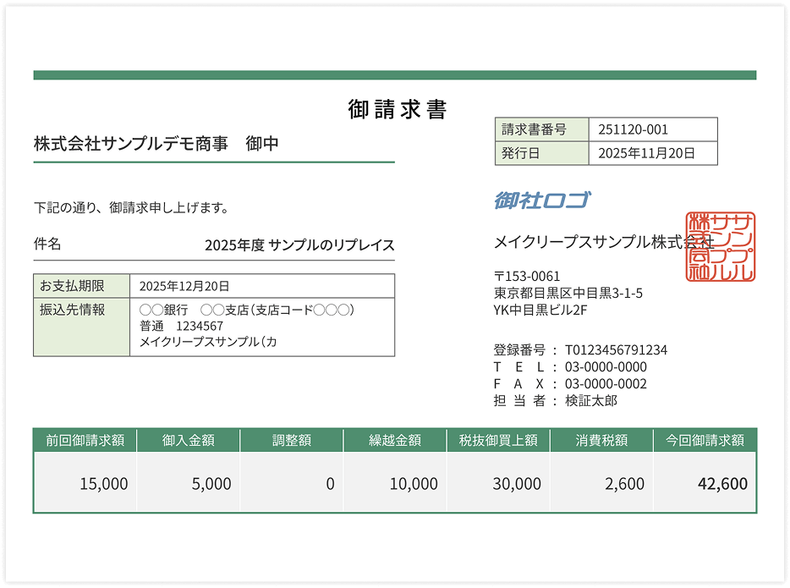Click the green header bar at top
Screen dimensions: 790x588
click(394, 75)
